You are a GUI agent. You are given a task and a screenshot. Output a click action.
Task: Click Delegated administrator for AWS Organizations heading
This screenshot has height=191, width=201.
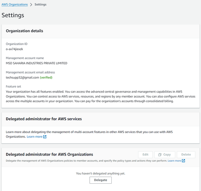[49, 154]
